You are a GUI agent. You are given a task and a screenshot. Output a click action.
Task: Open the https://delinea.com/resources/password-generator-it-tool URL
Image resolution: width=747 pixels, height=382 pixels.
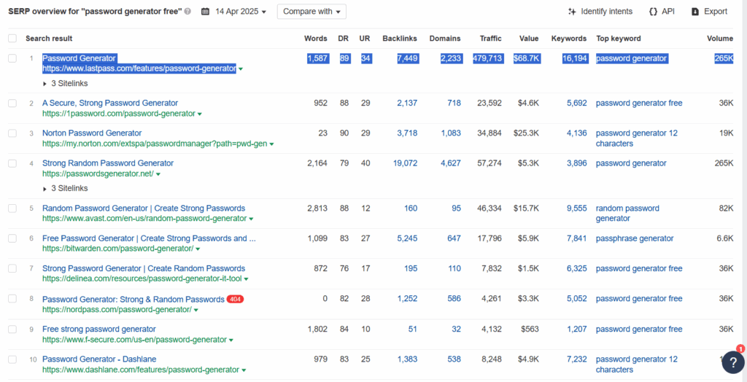tap(142, 278)
